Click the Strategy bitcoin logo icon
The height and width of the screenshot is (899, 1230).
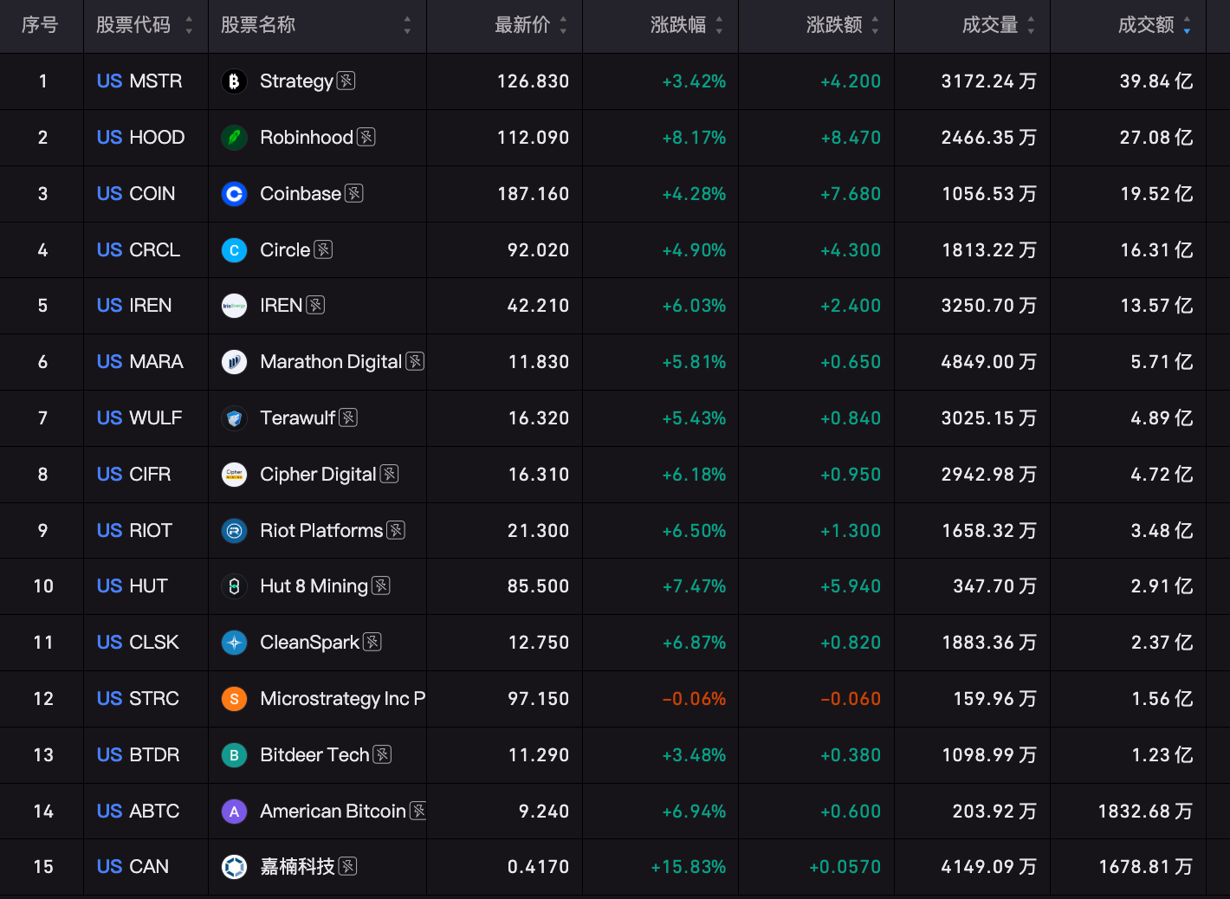[234, 81]
